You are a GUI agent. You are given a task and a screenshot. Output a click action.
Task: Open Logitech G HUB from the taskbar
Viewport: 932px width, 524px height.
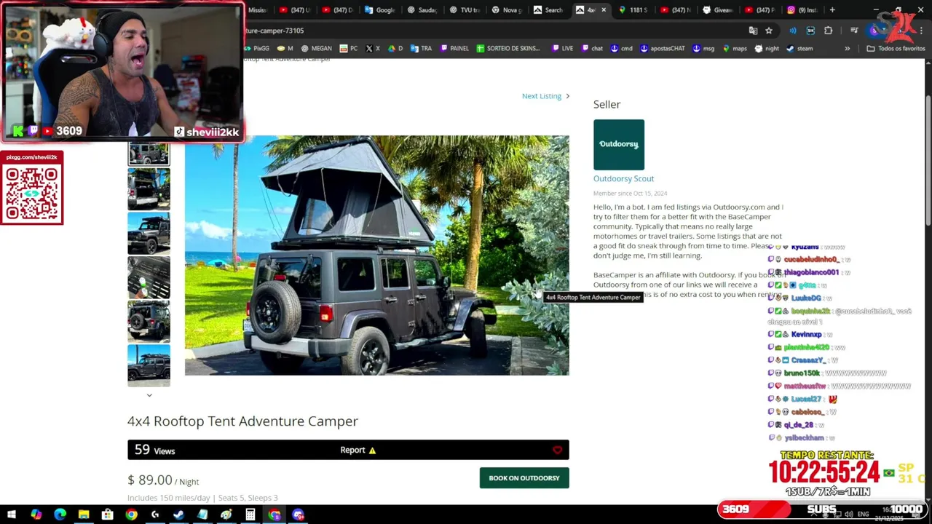(155, 515)
